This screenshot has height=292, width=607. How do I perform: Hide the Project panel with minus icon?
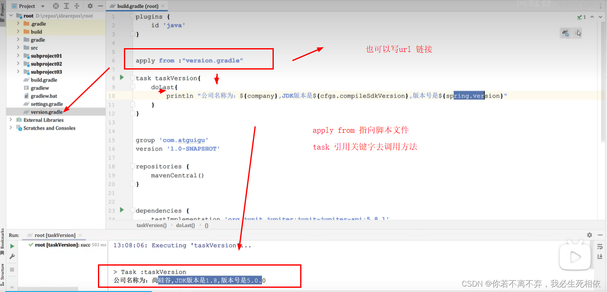pos(100,6)
